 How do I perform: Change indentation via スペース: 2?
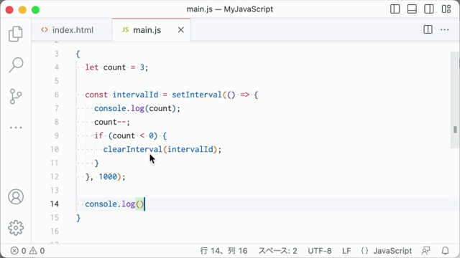(x=277, y=251)
